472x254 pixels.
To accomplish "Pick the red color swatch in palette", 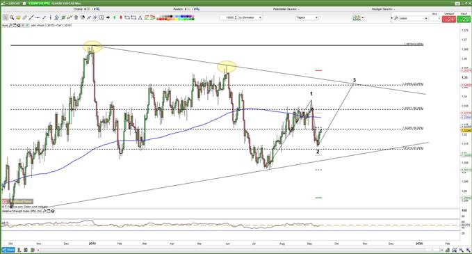I will [x=161, y=19].
